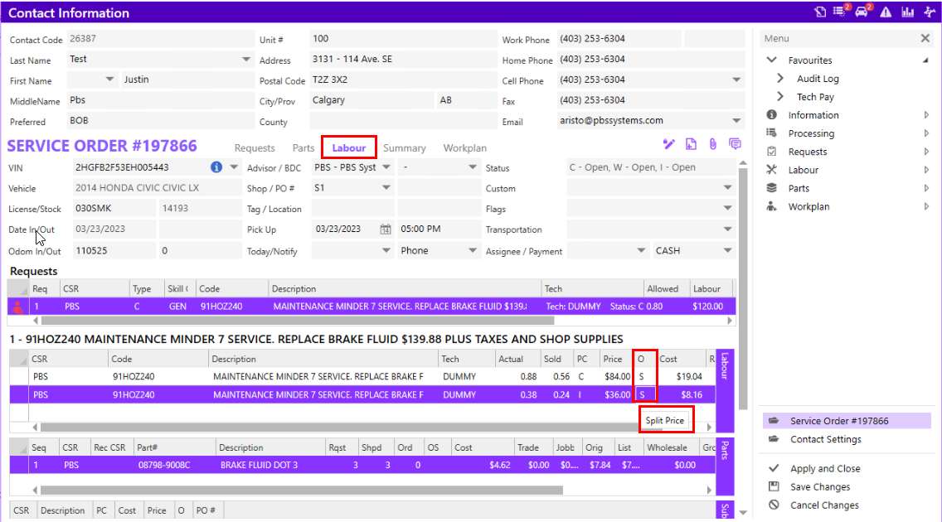The image size is (942, 522).
Task: Open the Advisor PBS Syst dropdown
Action: coord(386,167)
